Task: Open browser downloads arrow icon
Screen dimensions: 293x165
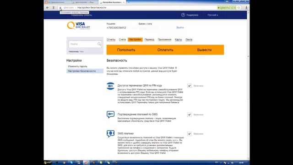Action: coord(246,8)
